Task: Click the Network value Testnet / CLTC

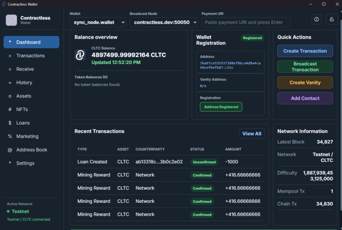Action: point(323,157)
